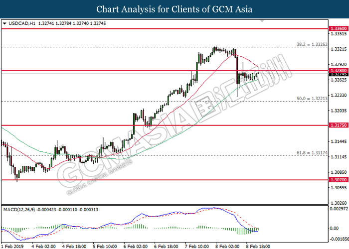This screenshot has height=249, width=349.
Task: Click the 8 Feb 02:00 time axis label
Action: pyautogui.click(x=227, y=247)
